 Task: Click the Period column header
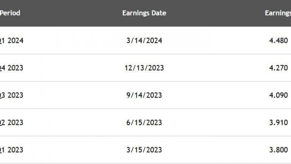(10, 13)
